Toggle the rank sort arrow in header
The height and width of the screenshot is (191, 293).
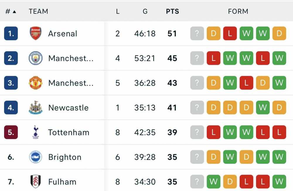pyautogui.click(x=14, y=12)
